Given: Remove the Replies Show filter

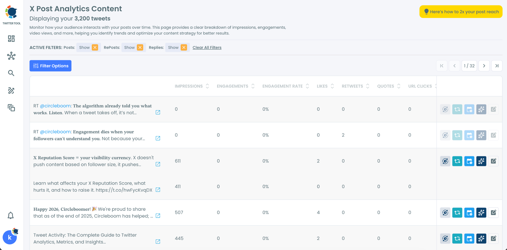Looking at the screenshot, I should point(184,48).
